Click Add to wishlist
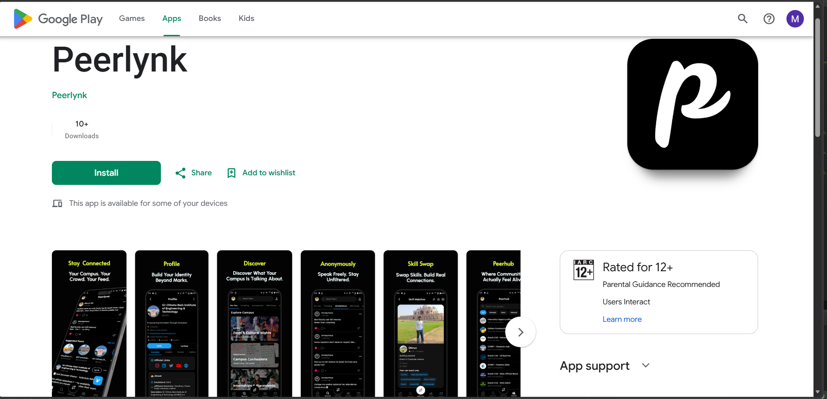Image resolution: width=827 pixels, height=399 pixels. [269, 173]
